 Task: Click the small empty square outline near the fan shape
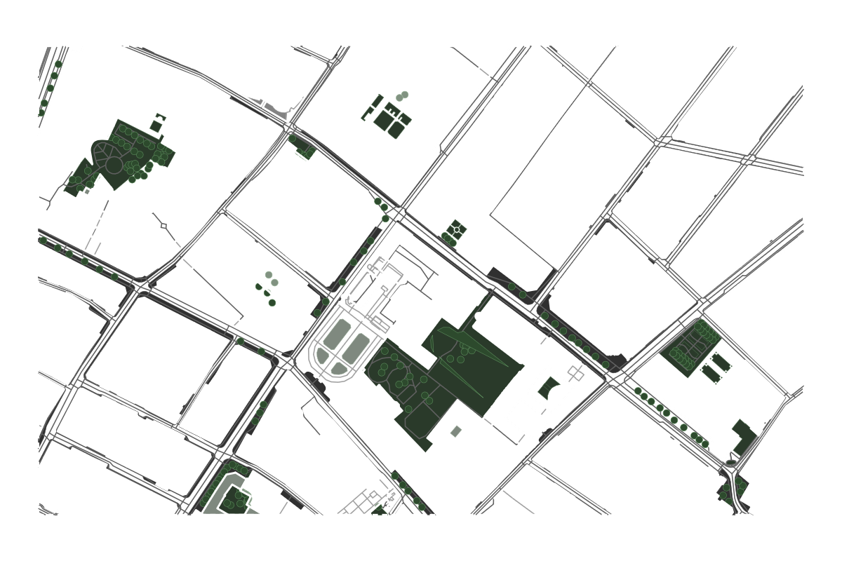click(576, 372)
